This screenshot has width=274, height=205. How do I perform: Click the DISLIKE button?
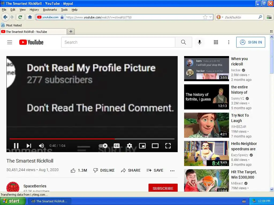coord(104,170)
